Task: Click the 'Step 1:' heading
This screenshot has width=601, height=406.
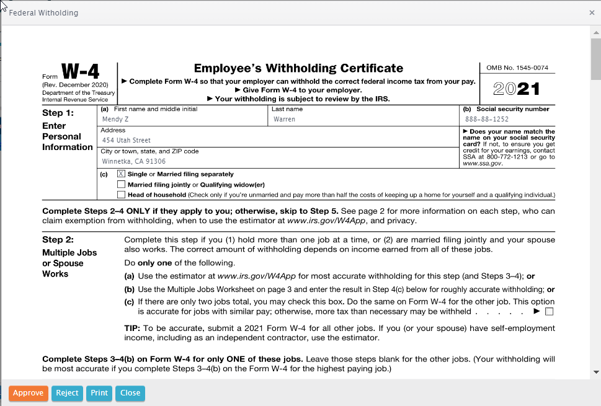Action: point(58,113)
